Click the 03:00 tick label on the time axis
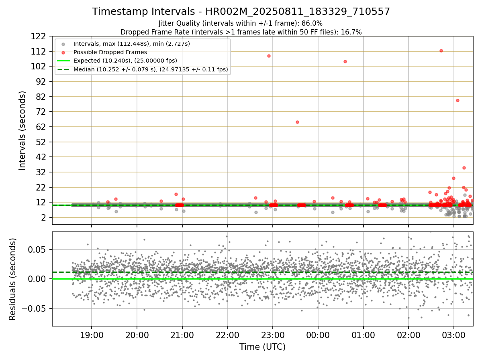 click(x=454, y=335)
